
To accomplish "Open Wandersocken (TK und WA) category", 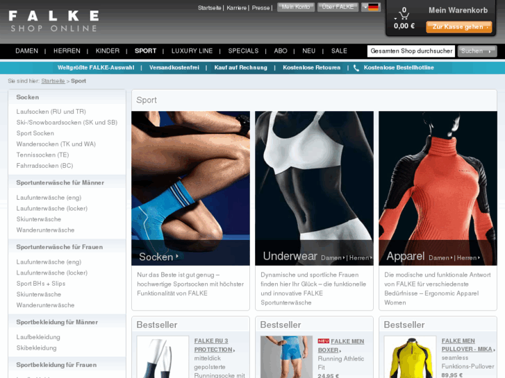I will point(56,144).
